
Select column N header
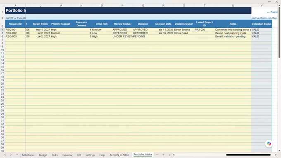(81, 5)
